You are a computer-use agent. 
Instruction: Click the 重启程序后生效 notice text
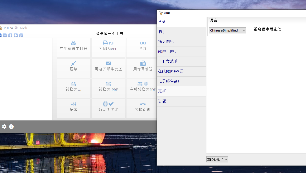[267, 29]
